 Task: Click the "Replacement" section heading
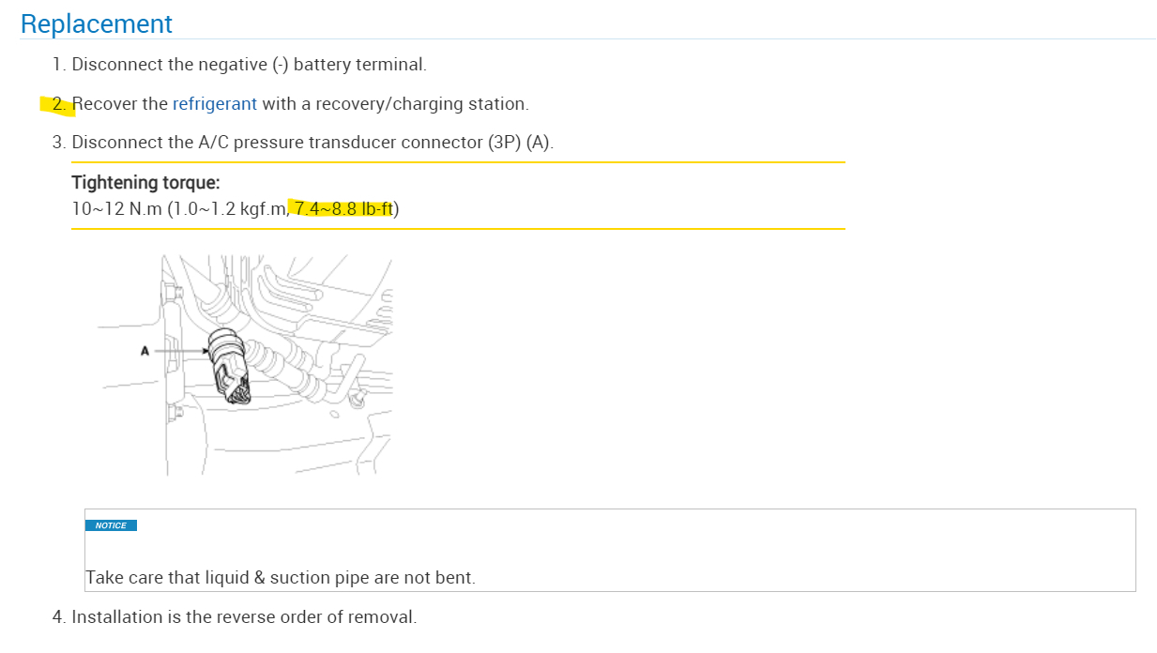point(96,23)
